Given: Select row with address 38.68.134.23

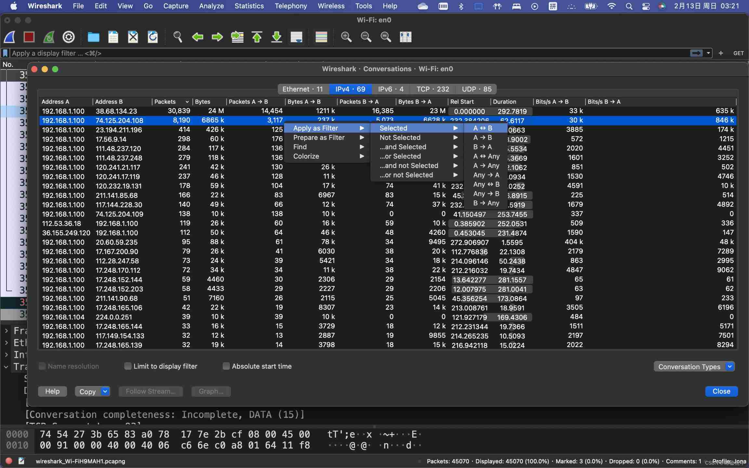Looking at the screenshot, I should tap(388, 111).
